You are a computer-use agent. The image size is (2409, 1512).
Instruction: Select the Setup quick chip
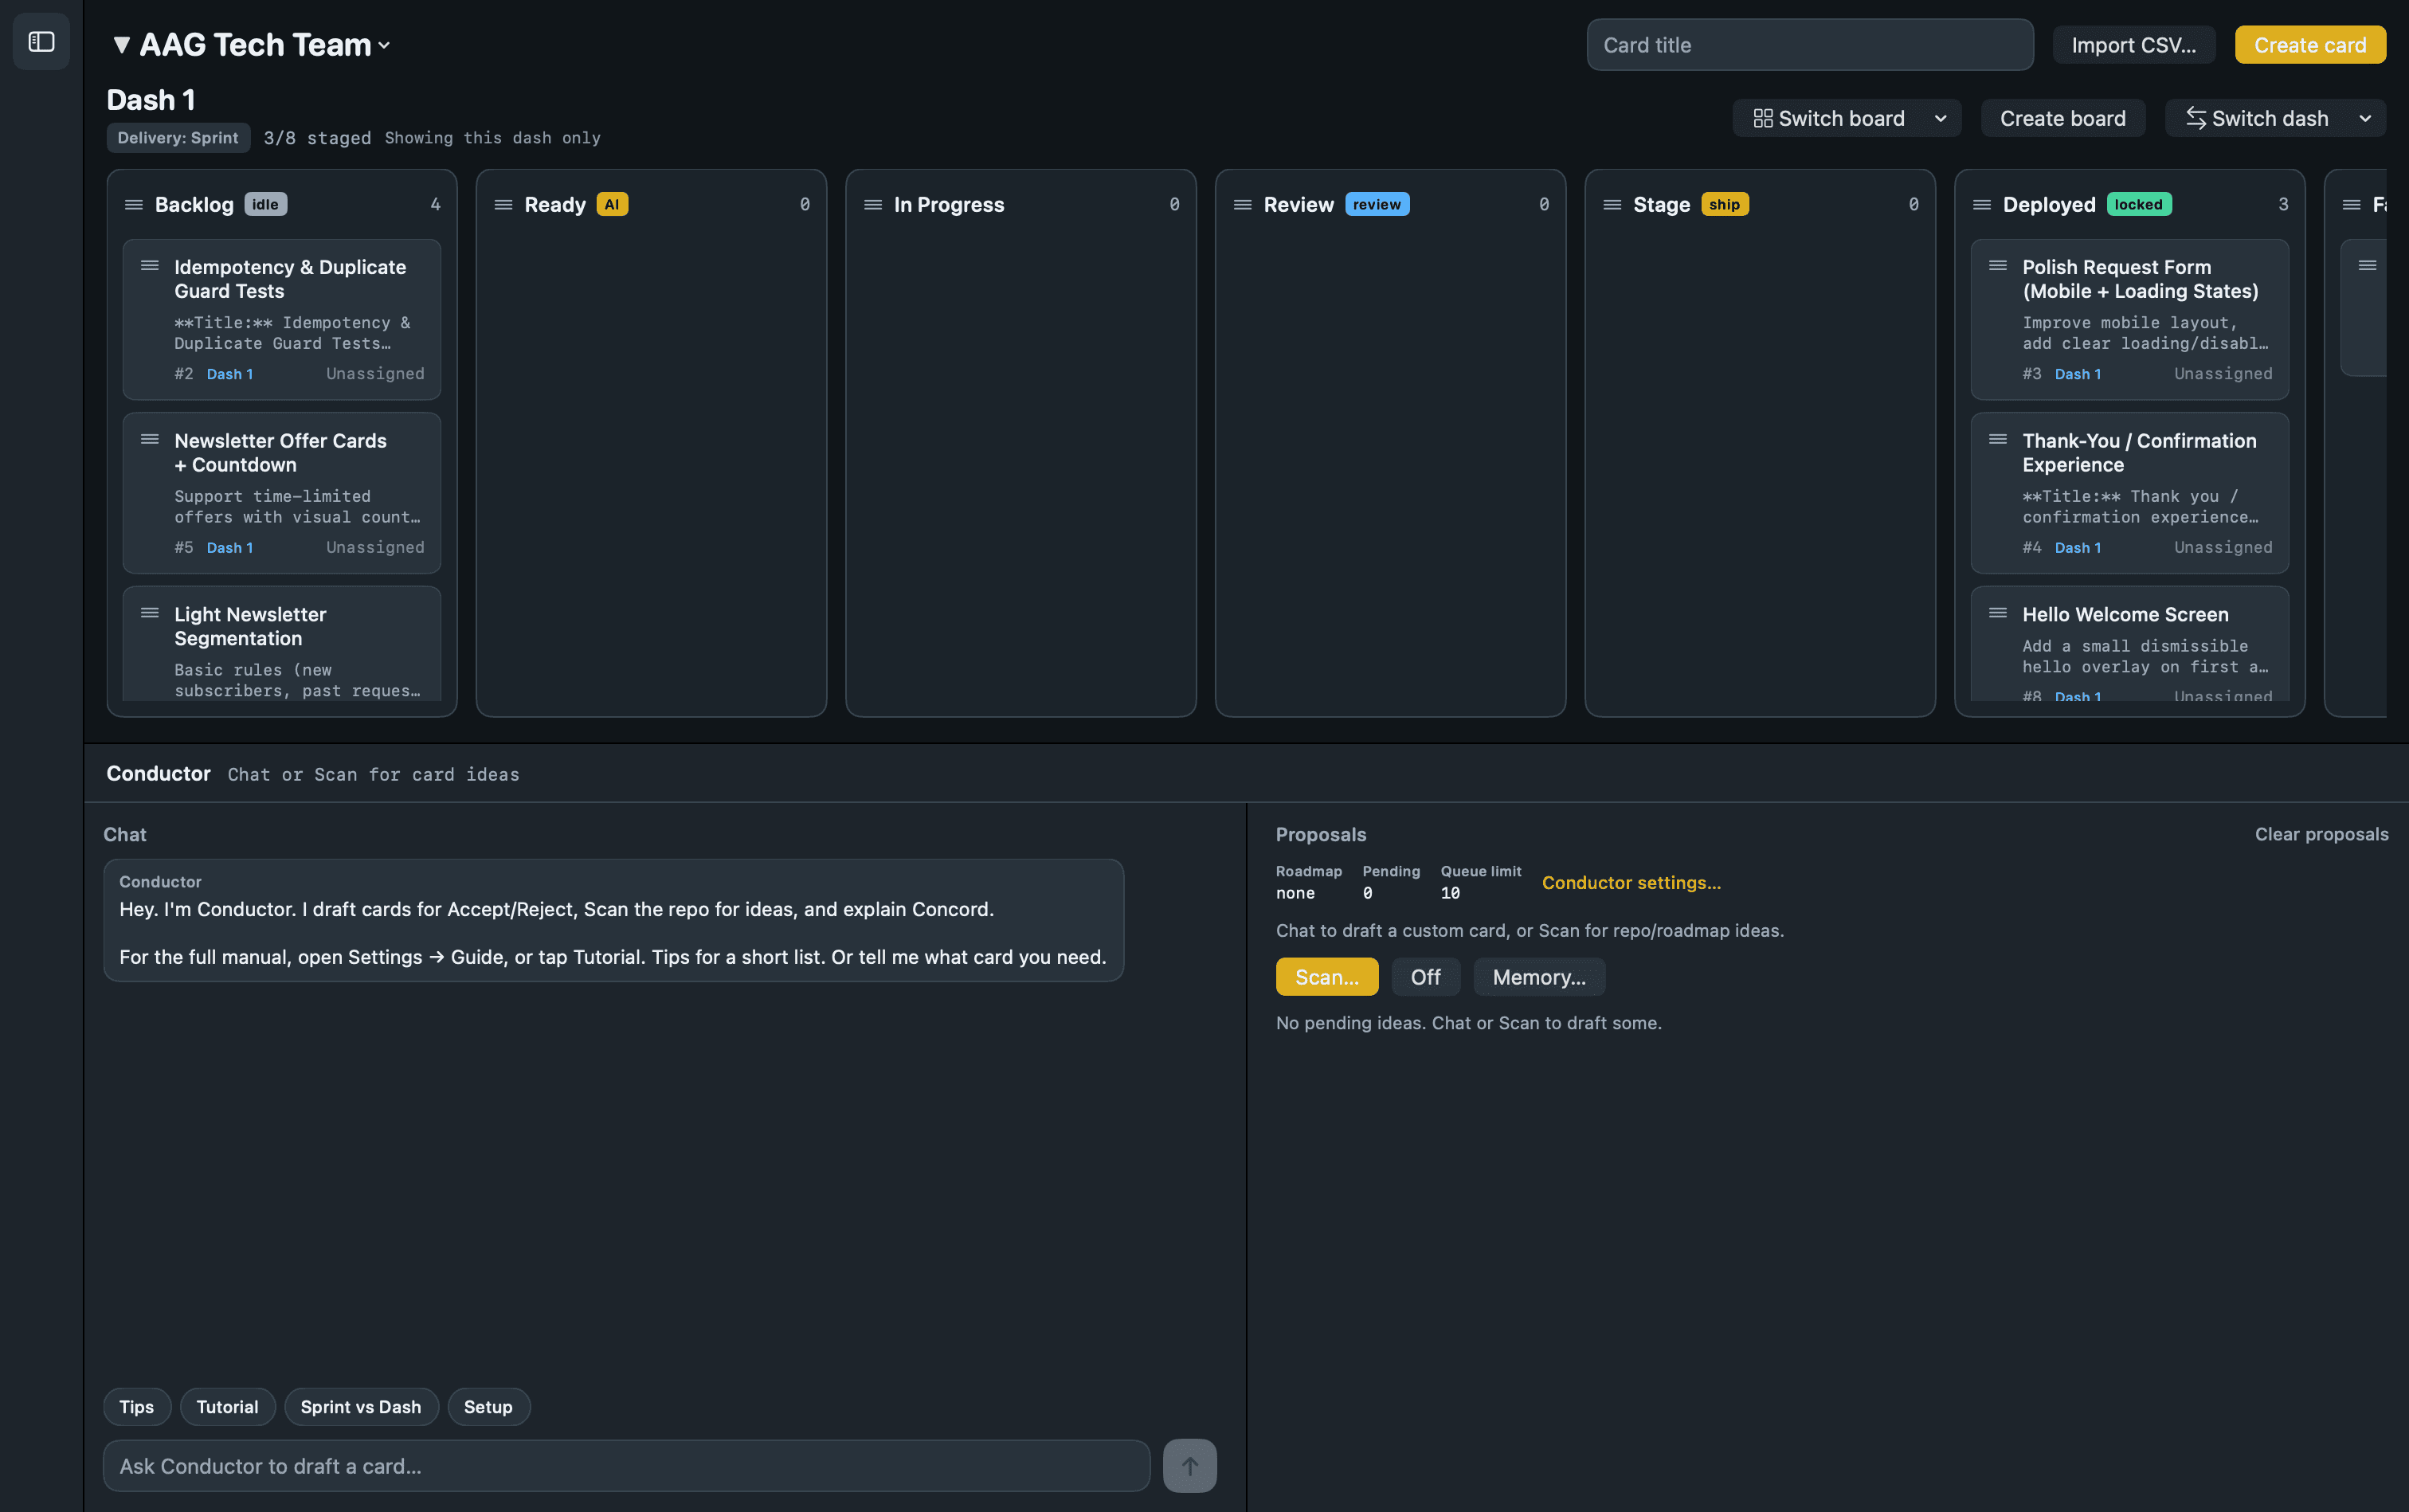click(488, 1407)
